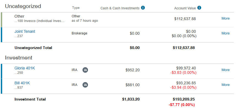
Task: Click the Investment Total value $193,209.25
Action: [x=184, y=99]
